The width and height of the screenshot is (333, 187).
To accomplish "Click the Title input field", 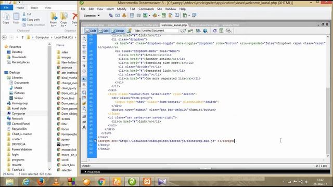I will [160, 31].
